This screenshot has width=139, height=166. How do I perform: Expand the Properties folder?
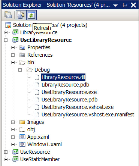coord(13,47)
